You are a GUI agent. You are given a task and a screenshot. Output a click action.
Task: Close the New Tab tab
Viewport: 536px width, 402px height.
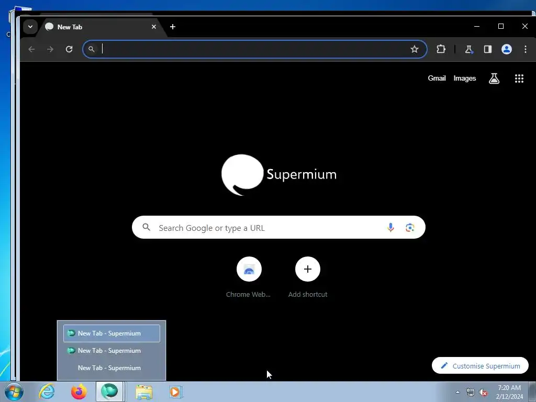tap(154, 27)
